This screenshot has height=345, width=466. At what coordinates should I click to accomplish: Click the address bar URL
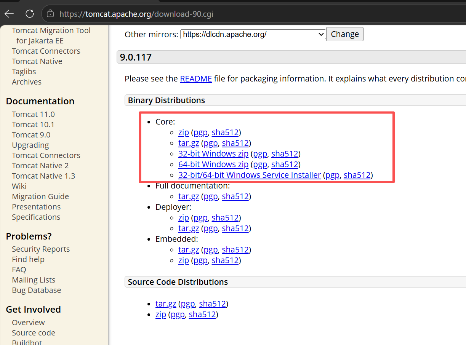(136, 14)
